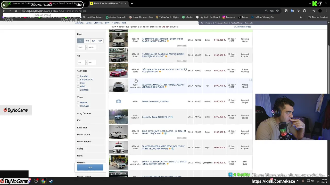Viewport: 330px width, 185px height.
Task: Open Türkiye'nin En Büyü... bookmark
Action: pos(167,17)
